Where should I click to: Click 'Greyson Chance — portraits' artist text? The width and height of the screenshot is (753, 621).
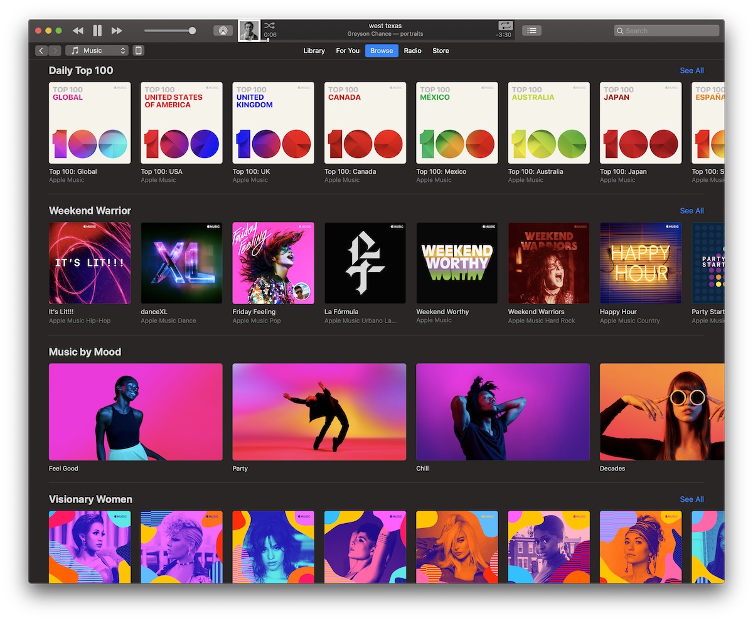(x=385, y=34)
